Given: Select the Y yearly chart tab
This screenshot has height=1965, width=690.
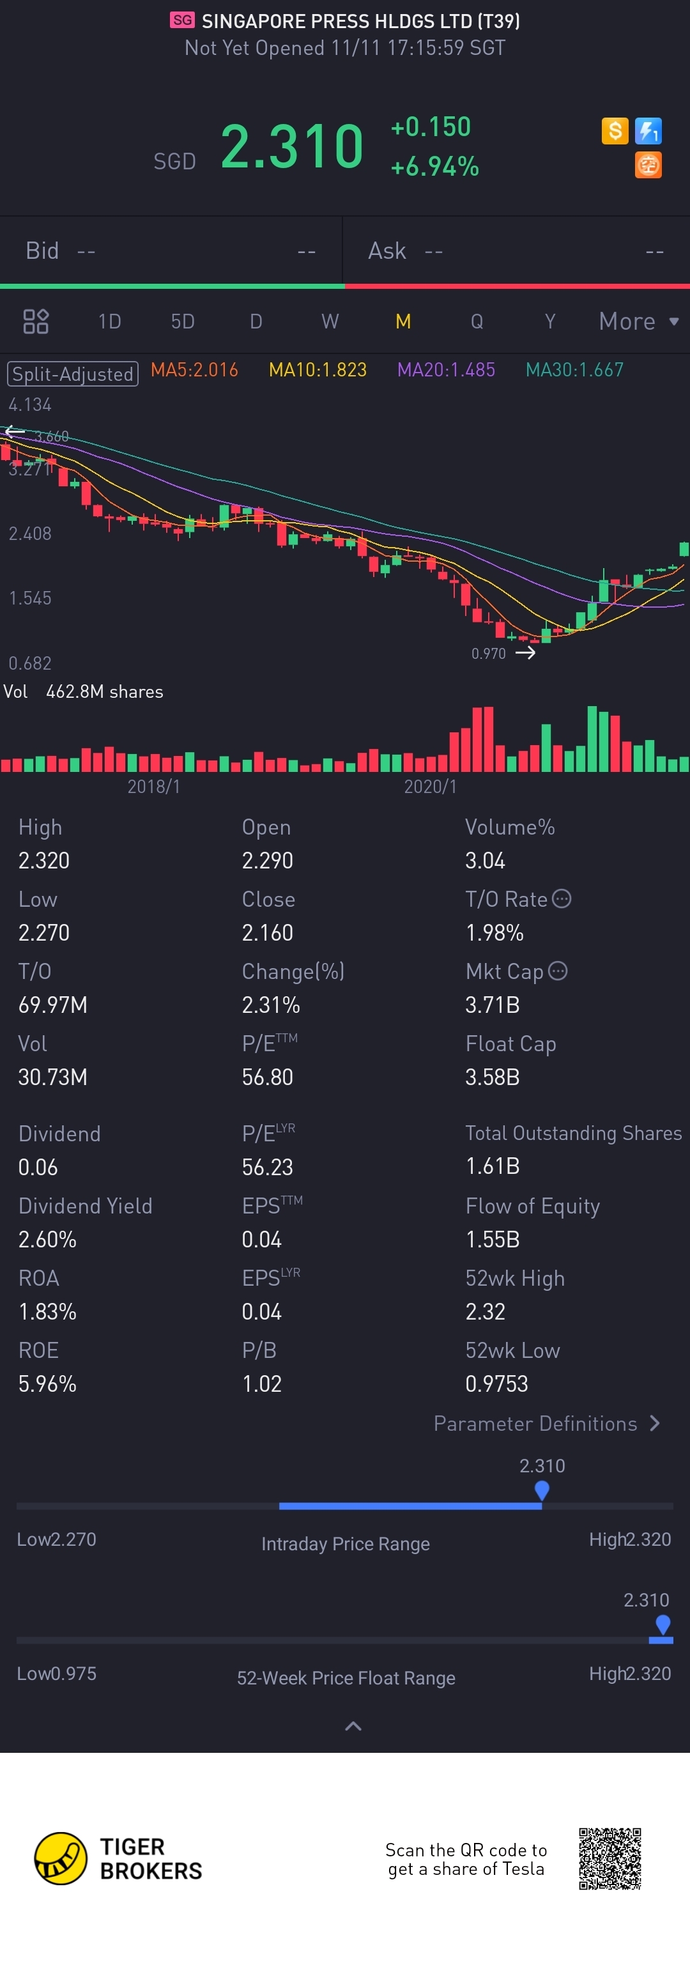Looking at the screenshot, I should point(549,321).
